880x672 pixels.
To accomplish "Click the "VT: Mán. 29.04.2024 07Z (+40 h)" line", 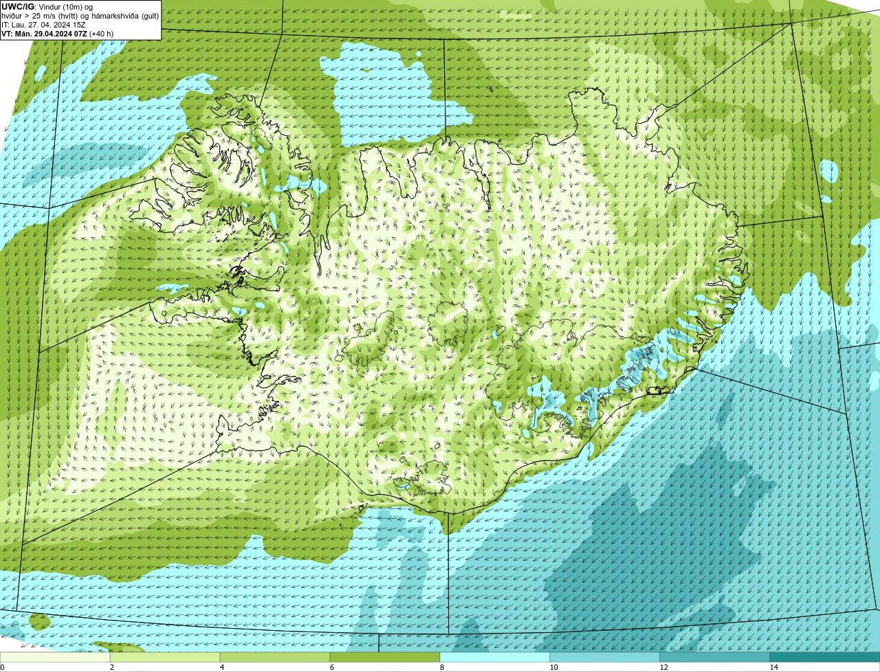I will click(x=57, y=33).
